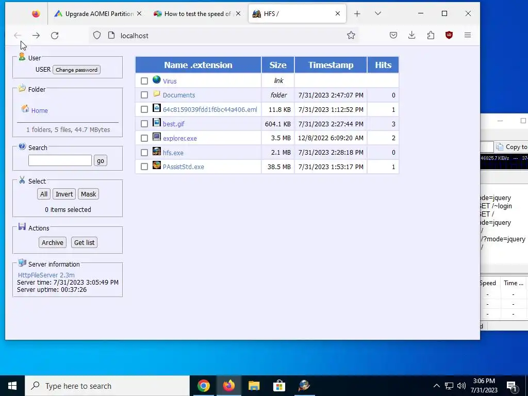The image size is (528, 396).
Task: Open Microsoft Store from the taskbar
Action: pos(279,386)
